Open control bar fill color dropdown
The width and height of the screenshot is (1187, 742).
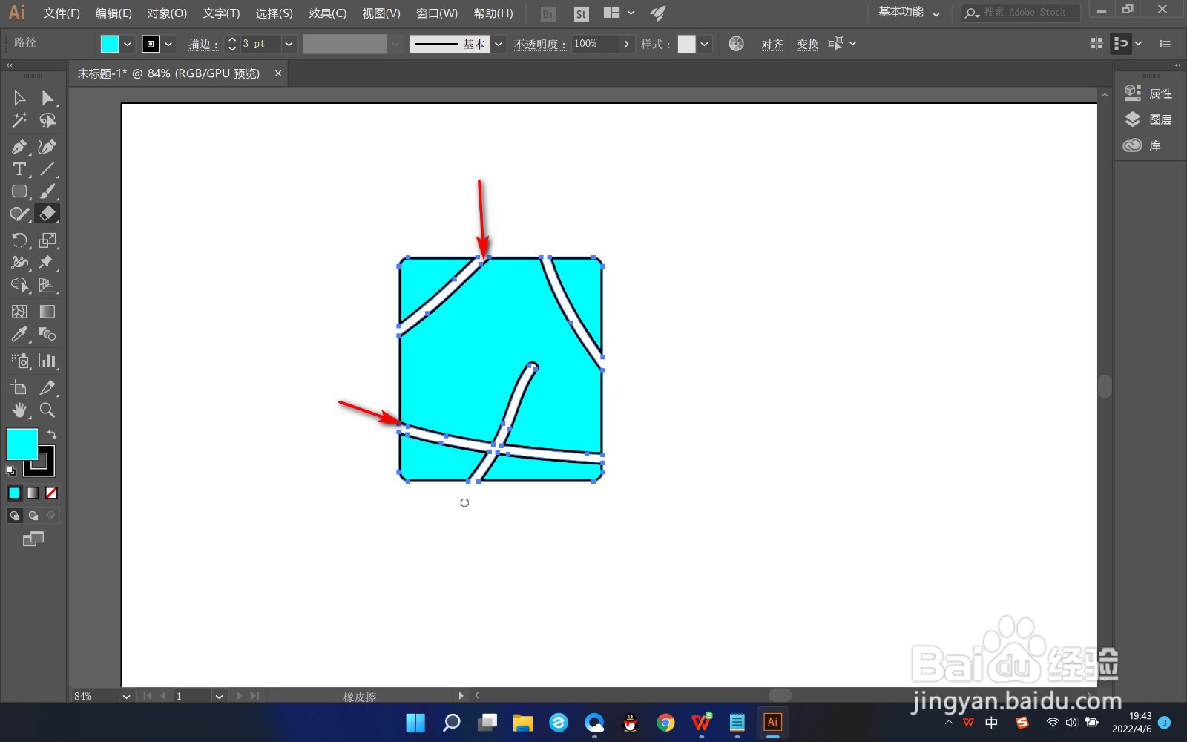coord(128,44)
